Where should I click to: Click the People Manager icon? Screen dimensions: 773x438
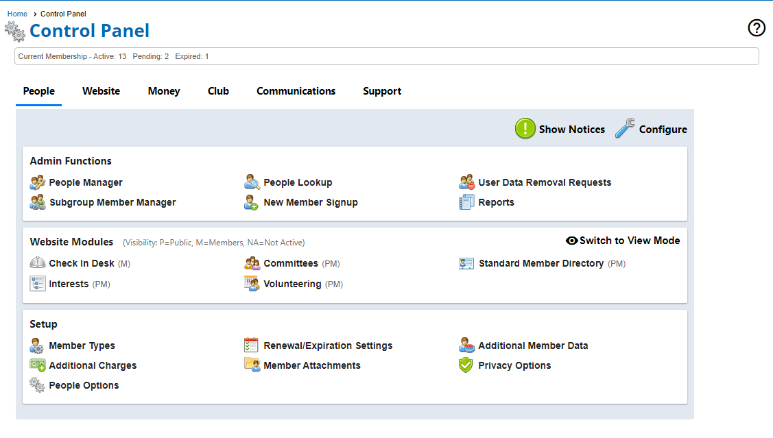tap(37, 182)
